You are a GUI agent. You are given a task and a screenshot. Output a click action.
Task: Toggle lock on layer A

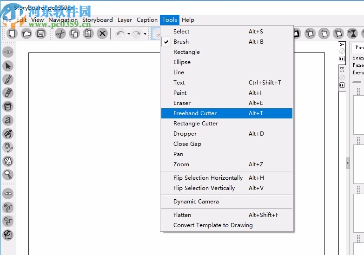(342, 51)
